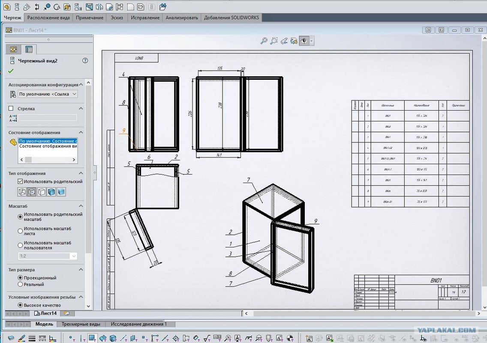
Task: Click the filter surface finish symbols icon
Action: pos(207,338)
